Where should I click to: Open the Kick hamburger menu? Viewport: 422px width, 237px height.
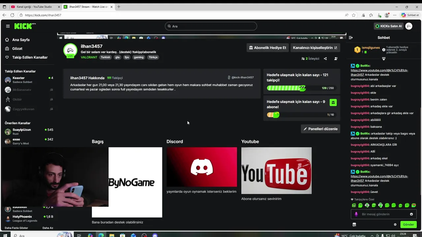tap(8, 26)
